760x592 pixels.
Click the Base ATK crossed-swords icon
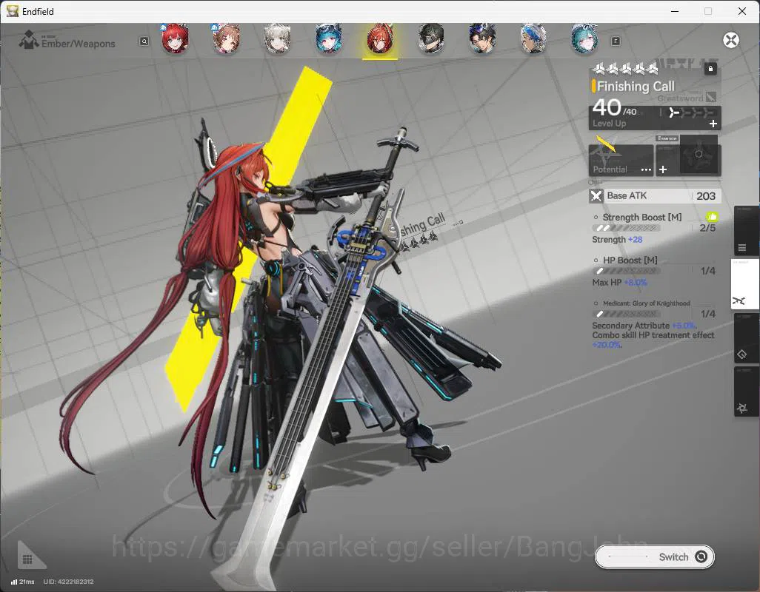tap(596, 196)
